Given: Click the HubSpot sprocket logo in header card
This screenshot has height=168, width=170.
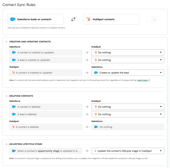Looking at the screenshot, I should coord(88,19).
